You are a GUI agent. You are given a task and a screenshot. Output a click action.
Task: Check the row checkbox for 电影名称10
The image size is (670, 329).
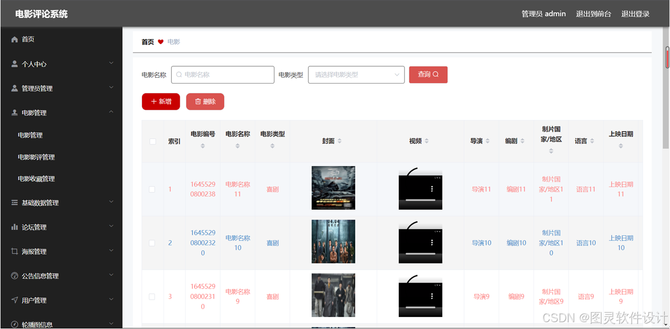(152, 243)
